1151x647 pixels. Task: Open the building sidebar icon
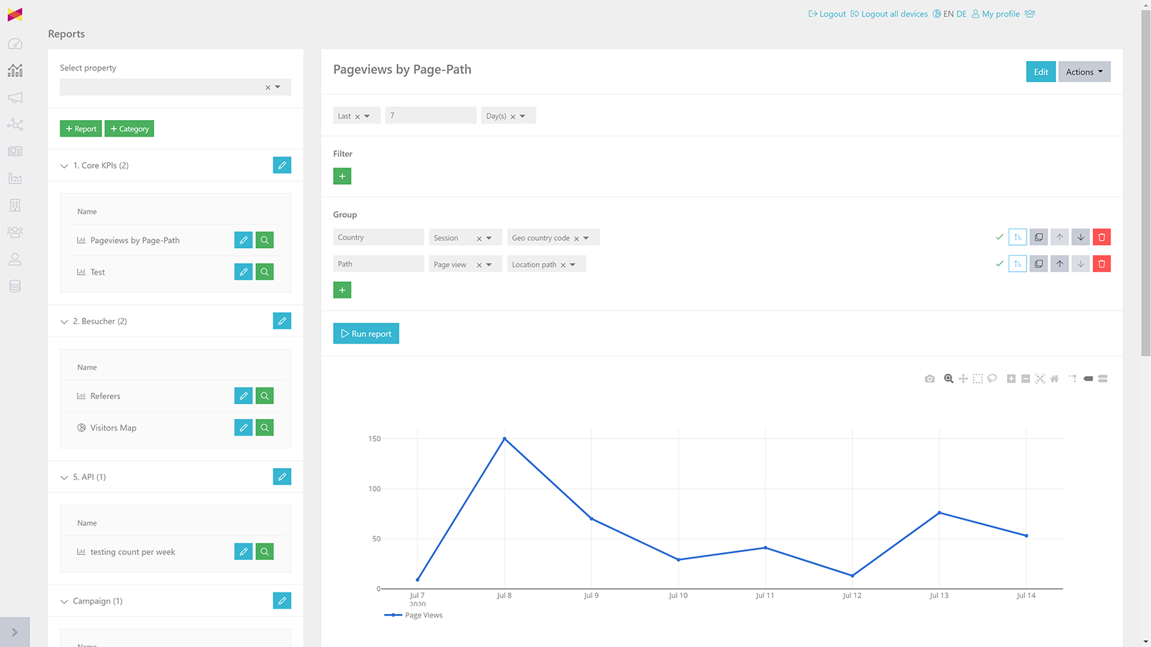click(x=15, y=206)
